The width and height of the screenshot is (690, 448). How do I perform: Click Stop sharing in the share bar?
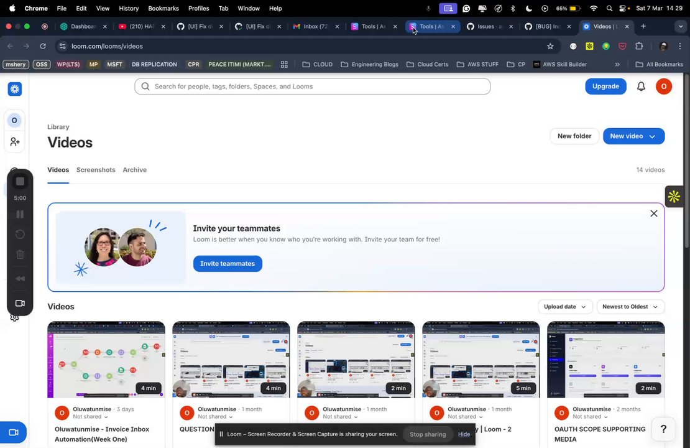click(428, 434)
